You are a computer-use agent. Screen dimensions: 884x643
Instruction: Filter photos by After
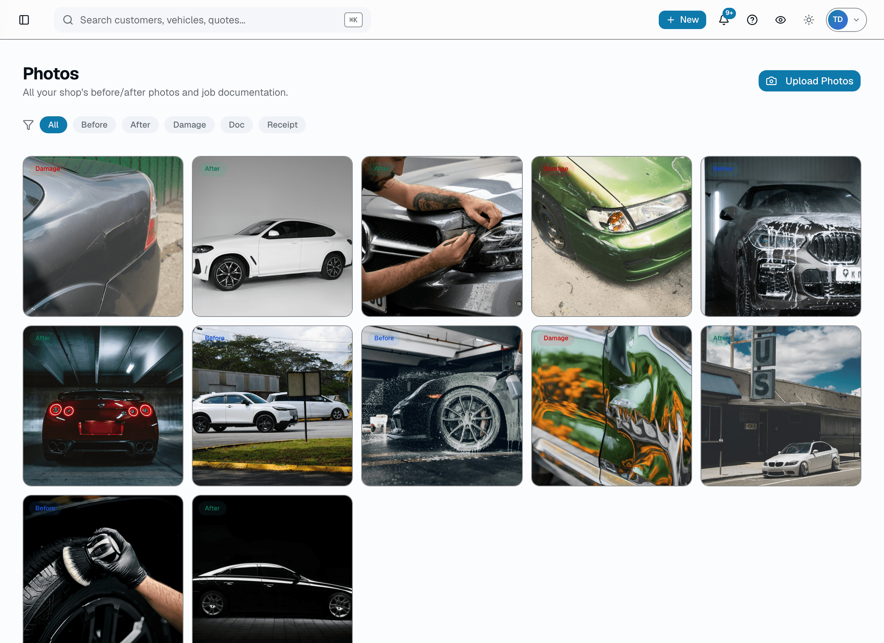(x=140, y=125)
